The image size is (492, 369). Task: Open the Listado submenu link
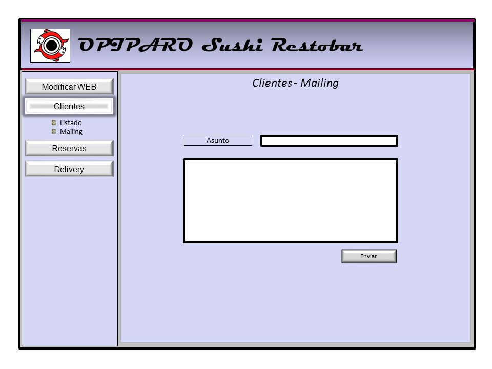tap(71, 122)
